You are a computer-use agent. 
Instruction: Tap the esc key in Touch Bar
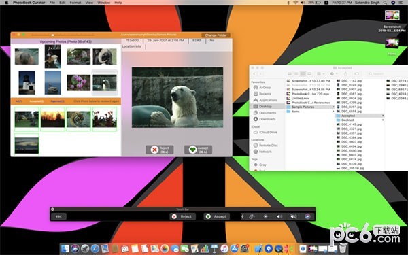[58, 216]
